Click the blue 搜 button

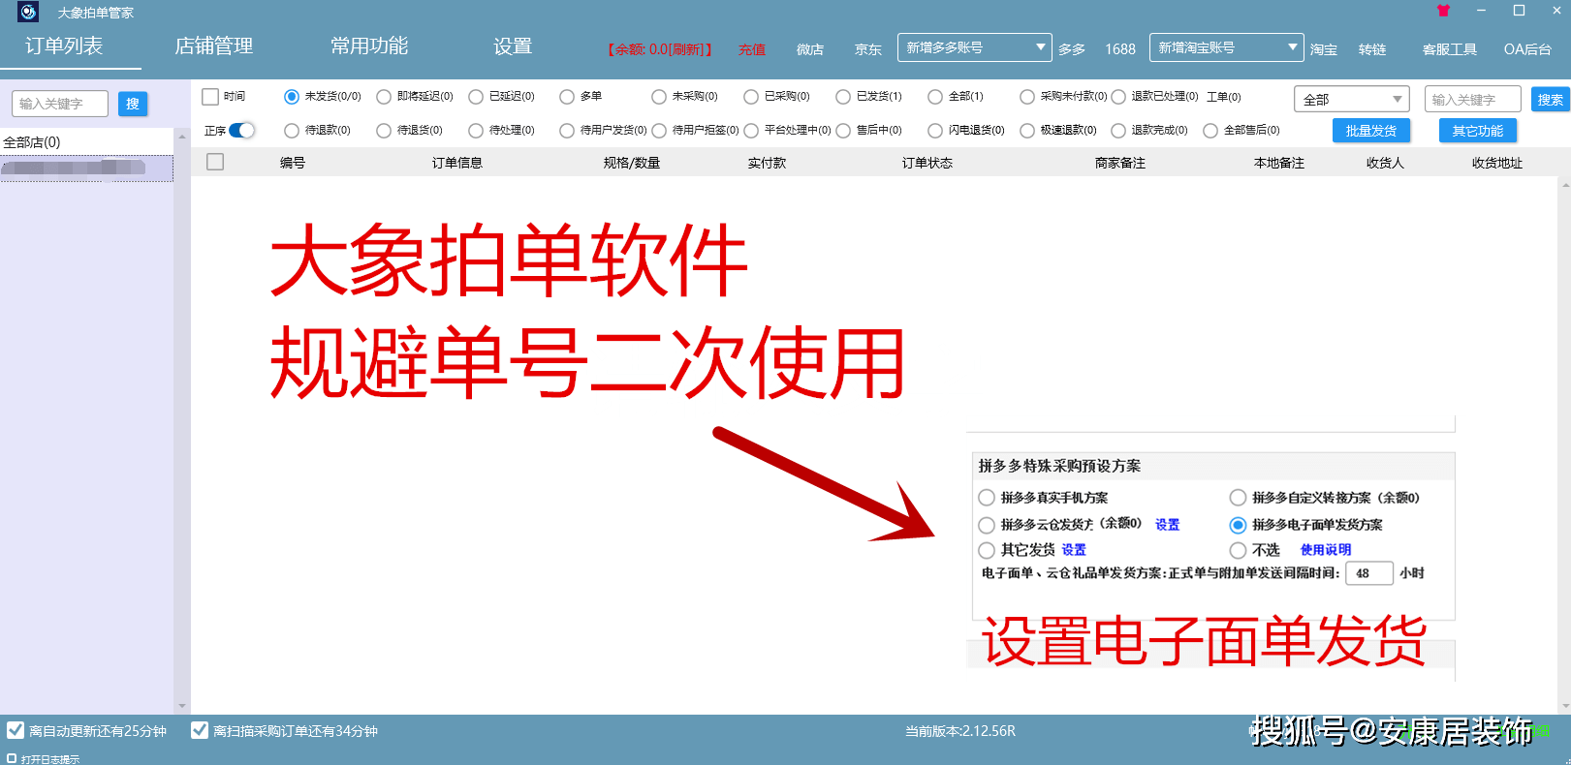(133, 104)
